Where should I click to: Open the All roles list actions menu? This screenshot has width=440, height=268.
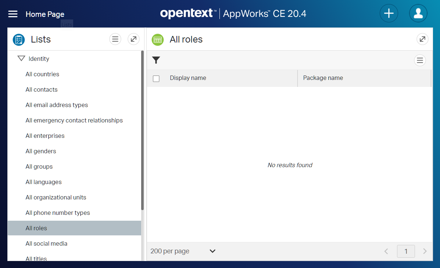(420, 60)
